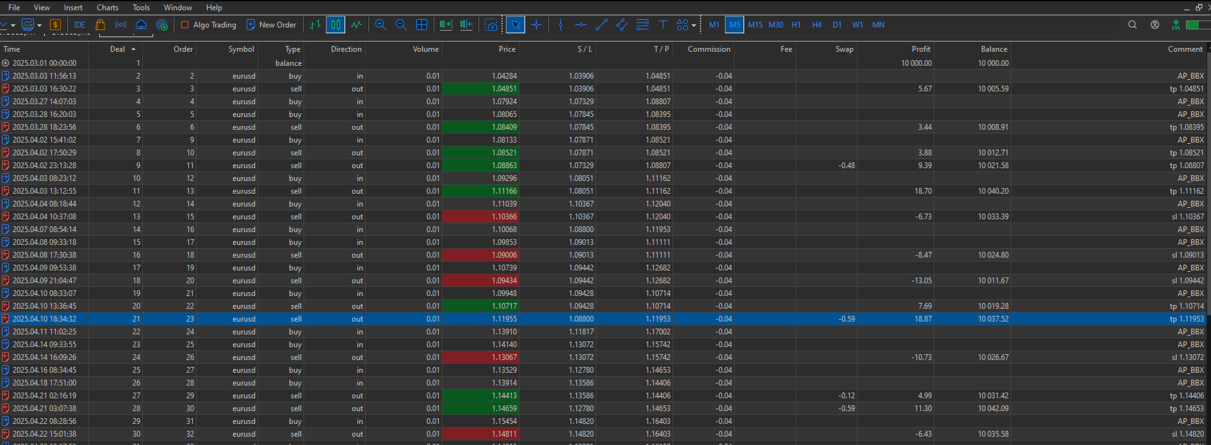Open the leftmost toolbar dropdown arrow
1211x445 pixels.
(12, 26)
